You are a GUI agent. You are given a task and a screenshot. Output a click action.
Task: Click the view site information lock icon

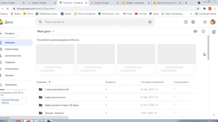click(x=14, y=8)
